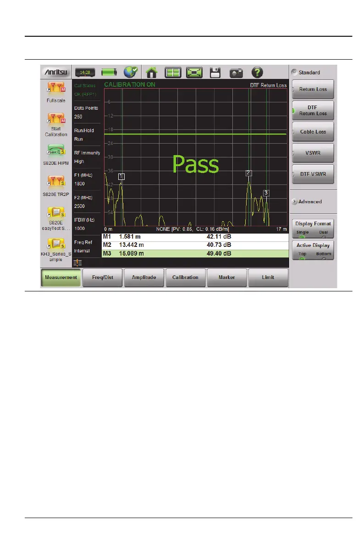Screen dimensions: 363x547
Task: Select marker 3 on the trace
Action: (x=266, y=193)
